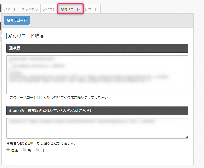
Task: Select the 透過 background radio button
Action: pyautogui.click(x=8, y=150)
